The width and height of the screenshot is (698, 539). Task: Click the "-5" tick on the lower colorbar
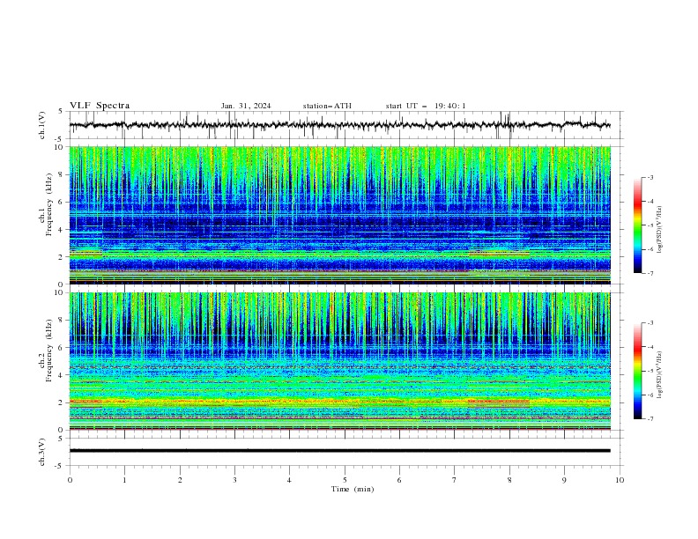[x=650, y=371]
